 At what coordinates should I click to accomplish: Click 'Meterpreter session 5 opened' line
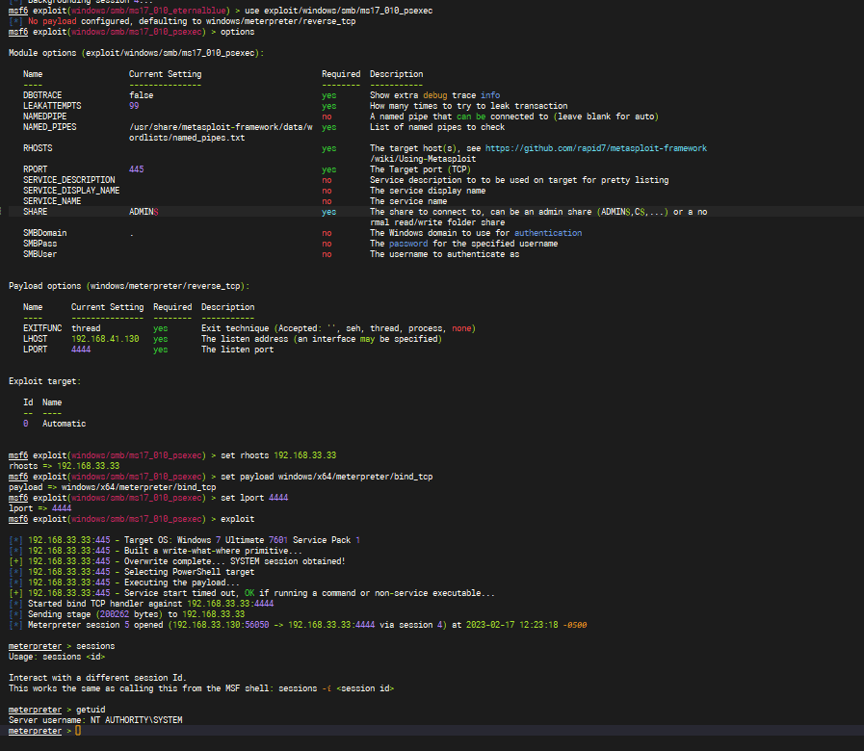click(298, 625)
